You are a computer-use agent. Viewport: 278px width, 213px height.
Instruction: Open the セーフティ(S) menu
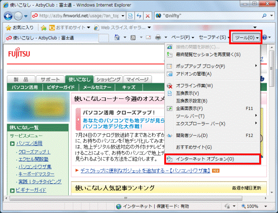coord(214,37)
